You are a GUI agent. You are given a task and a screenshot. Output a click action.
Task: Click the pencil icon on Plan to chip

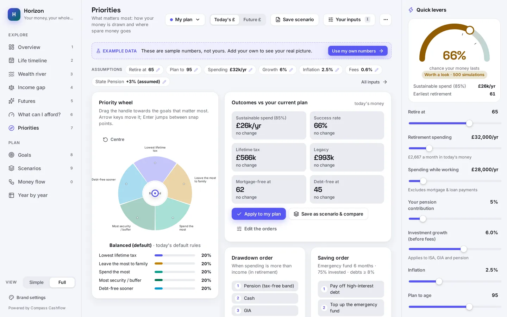click(196, 70)
